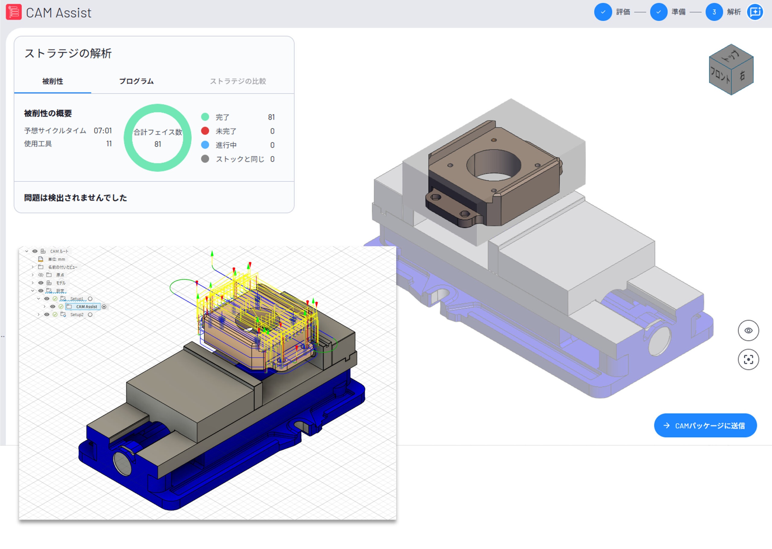Image resolution: width=772 pixels, height=549 pixels.
Task: Expand the Setup2 tree node
Action: click(x=39, y=314)
